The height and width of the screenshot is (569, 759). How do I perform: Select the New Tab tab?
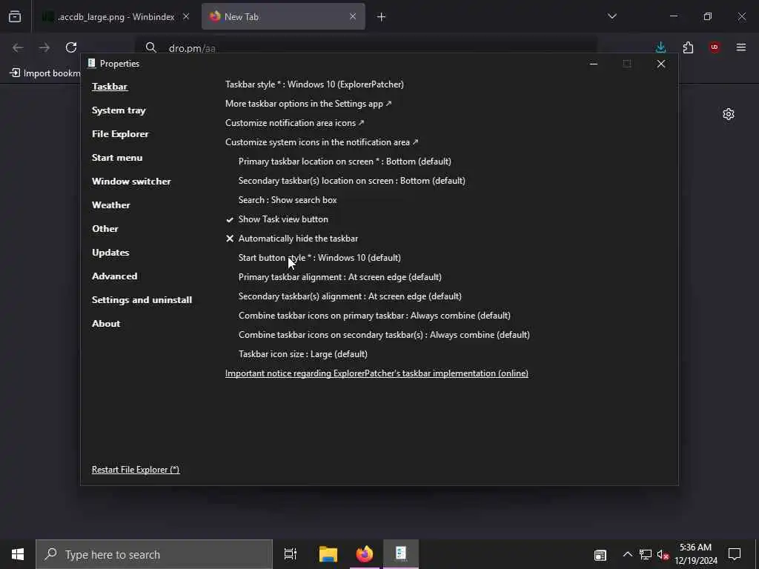tap(283, 17)
